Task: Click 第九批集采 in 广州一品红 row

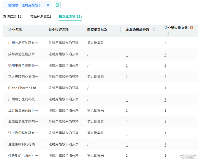Action: 95,43
